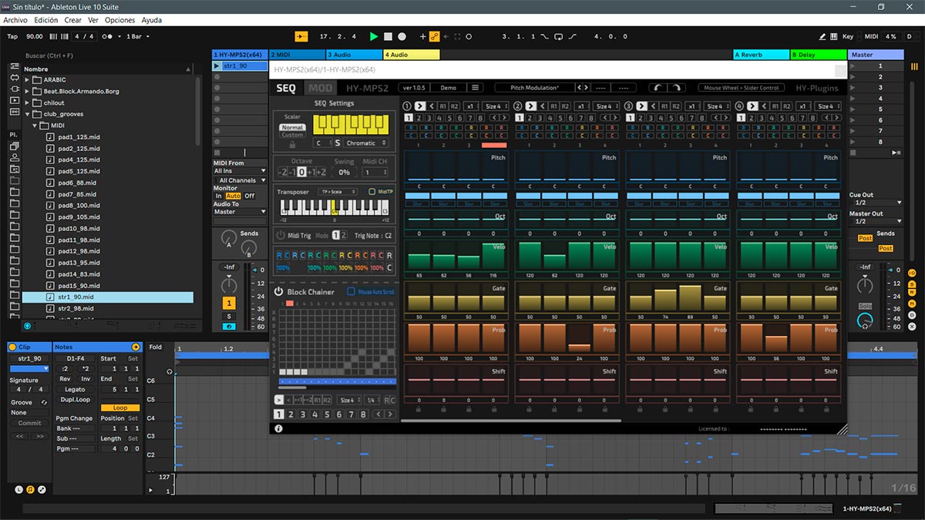925x520 pixels.
Task: Open the 1 Bar quantization menu
Action: [x=137, y=36]
